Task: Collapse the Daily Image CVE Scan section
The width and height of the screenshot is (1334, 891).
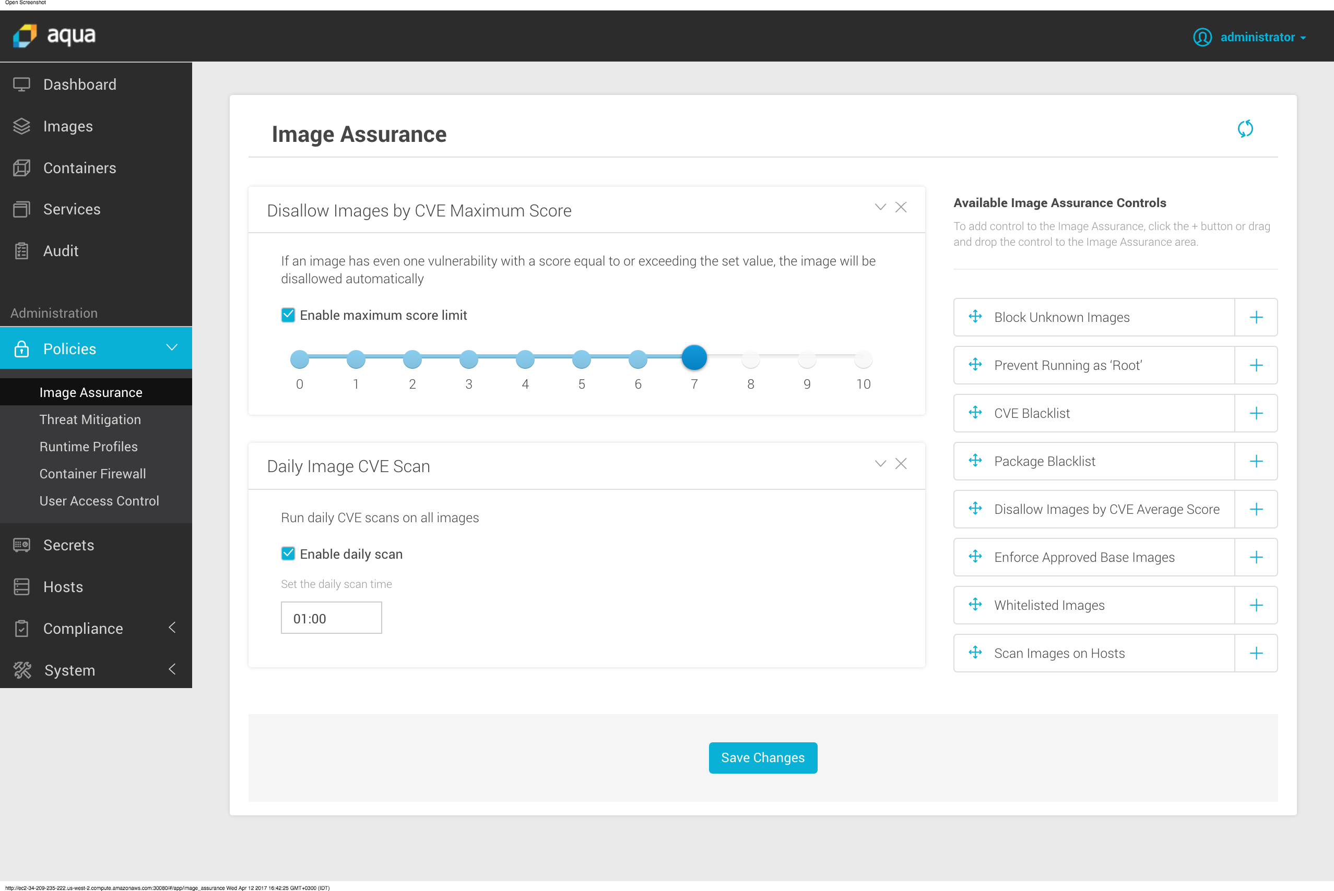Action: (879, 463)
